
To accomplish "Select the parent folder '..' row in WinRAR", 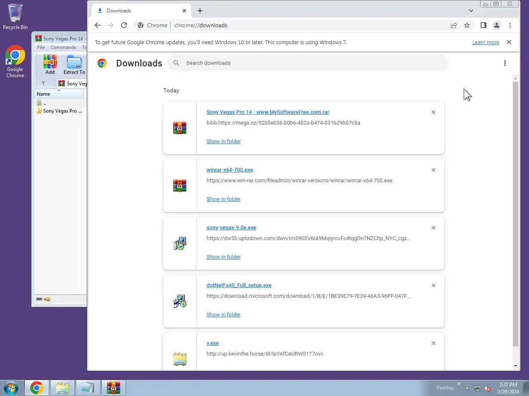I will point(60,103).
